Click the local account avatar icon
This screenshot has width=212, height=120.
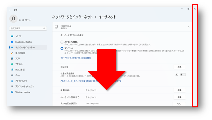click(13, 19)
